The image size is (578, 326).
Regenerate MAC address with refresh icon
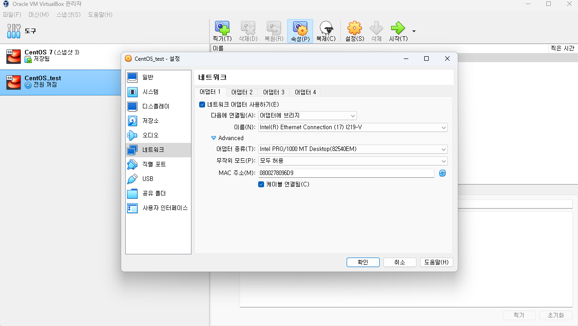click(442, 173)
